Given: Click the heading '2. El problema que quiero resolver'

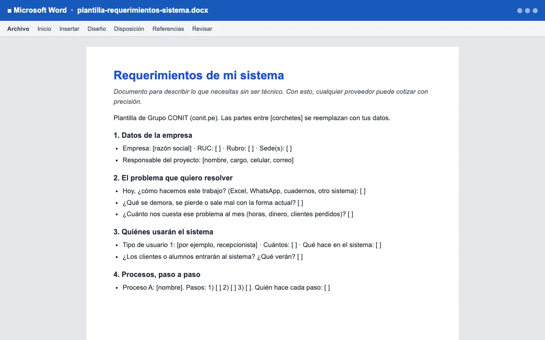Looking at the screenshot, I should coord(173,178).
